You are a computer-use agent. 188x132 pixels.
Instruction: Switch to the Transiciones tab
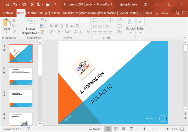70,13
